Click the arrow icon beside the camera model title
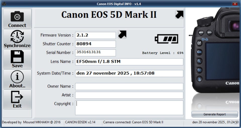The width and height of the screenshot is (241, 128). [x=179, y=15]
